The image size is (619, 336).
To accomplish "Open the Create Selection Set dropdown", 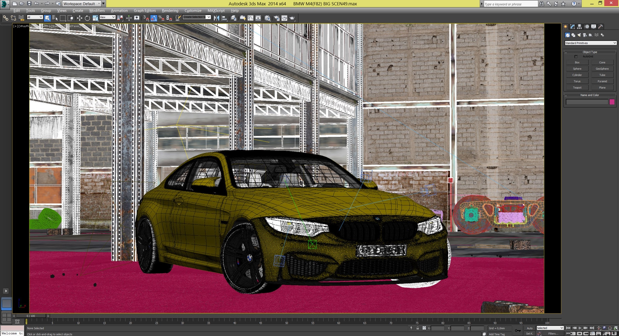I will click(197, 17).
